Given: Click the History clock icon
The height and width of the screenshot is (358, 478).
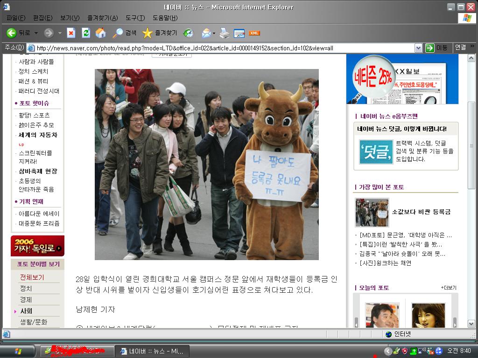Looking at the screenshot, I should click(188, 33).
